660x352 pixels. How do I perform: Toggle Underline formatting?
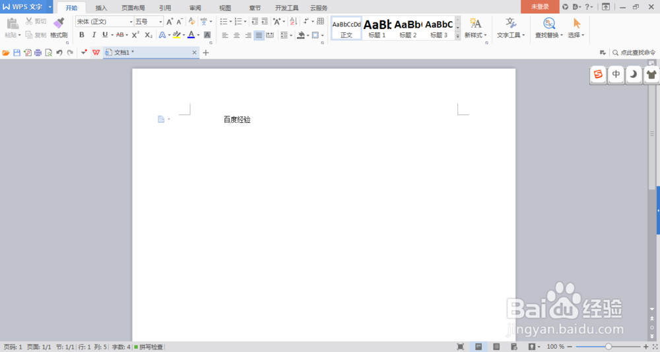105,35
